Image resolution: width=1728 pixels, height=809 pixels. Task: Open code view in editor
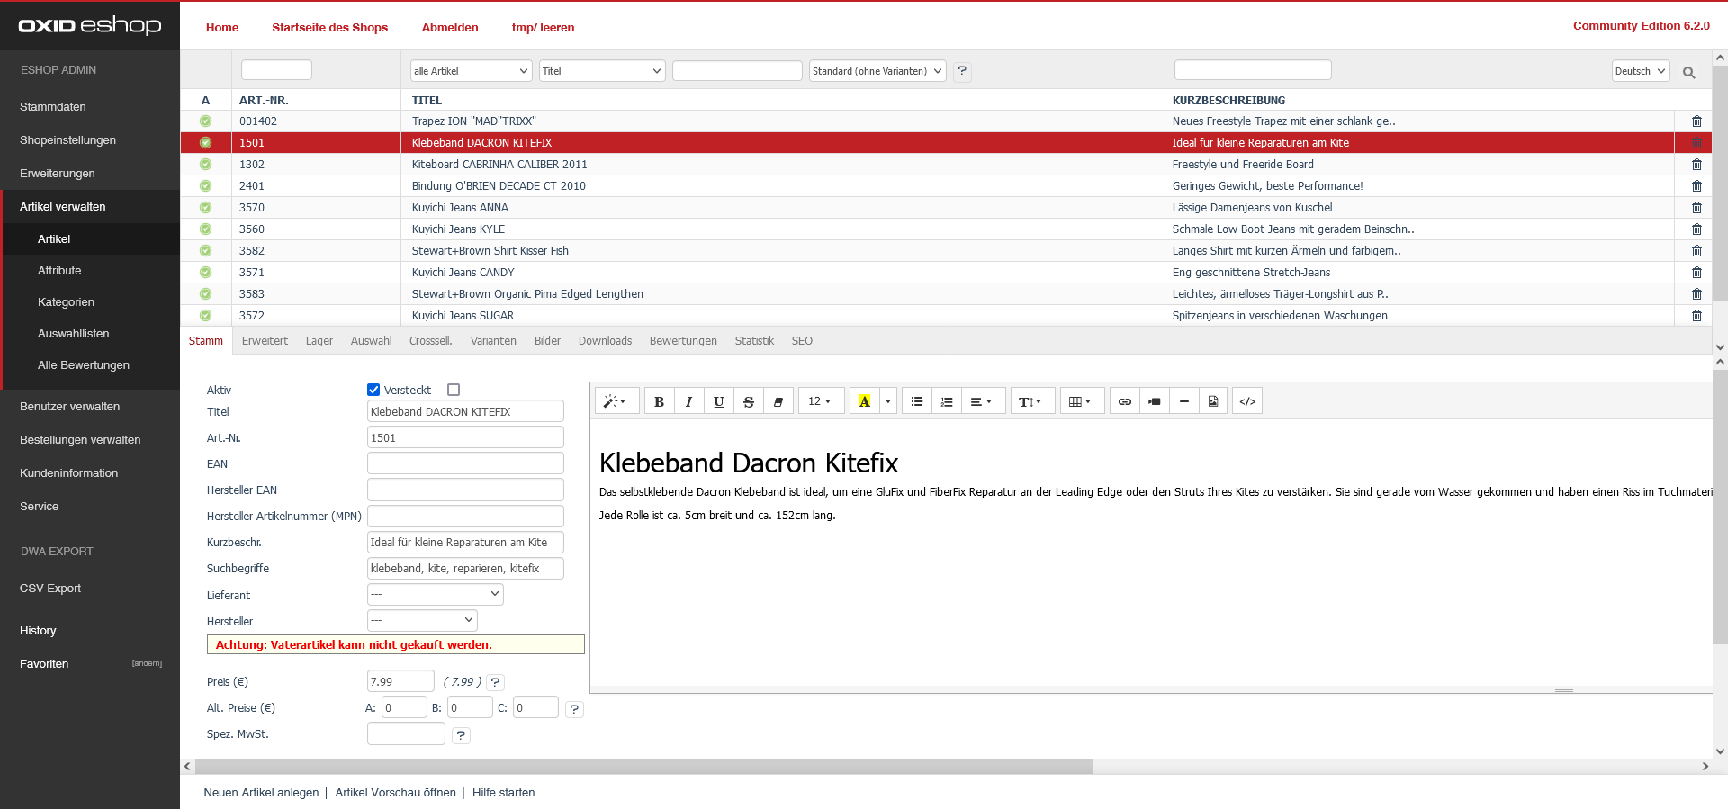coord(1246,401)
